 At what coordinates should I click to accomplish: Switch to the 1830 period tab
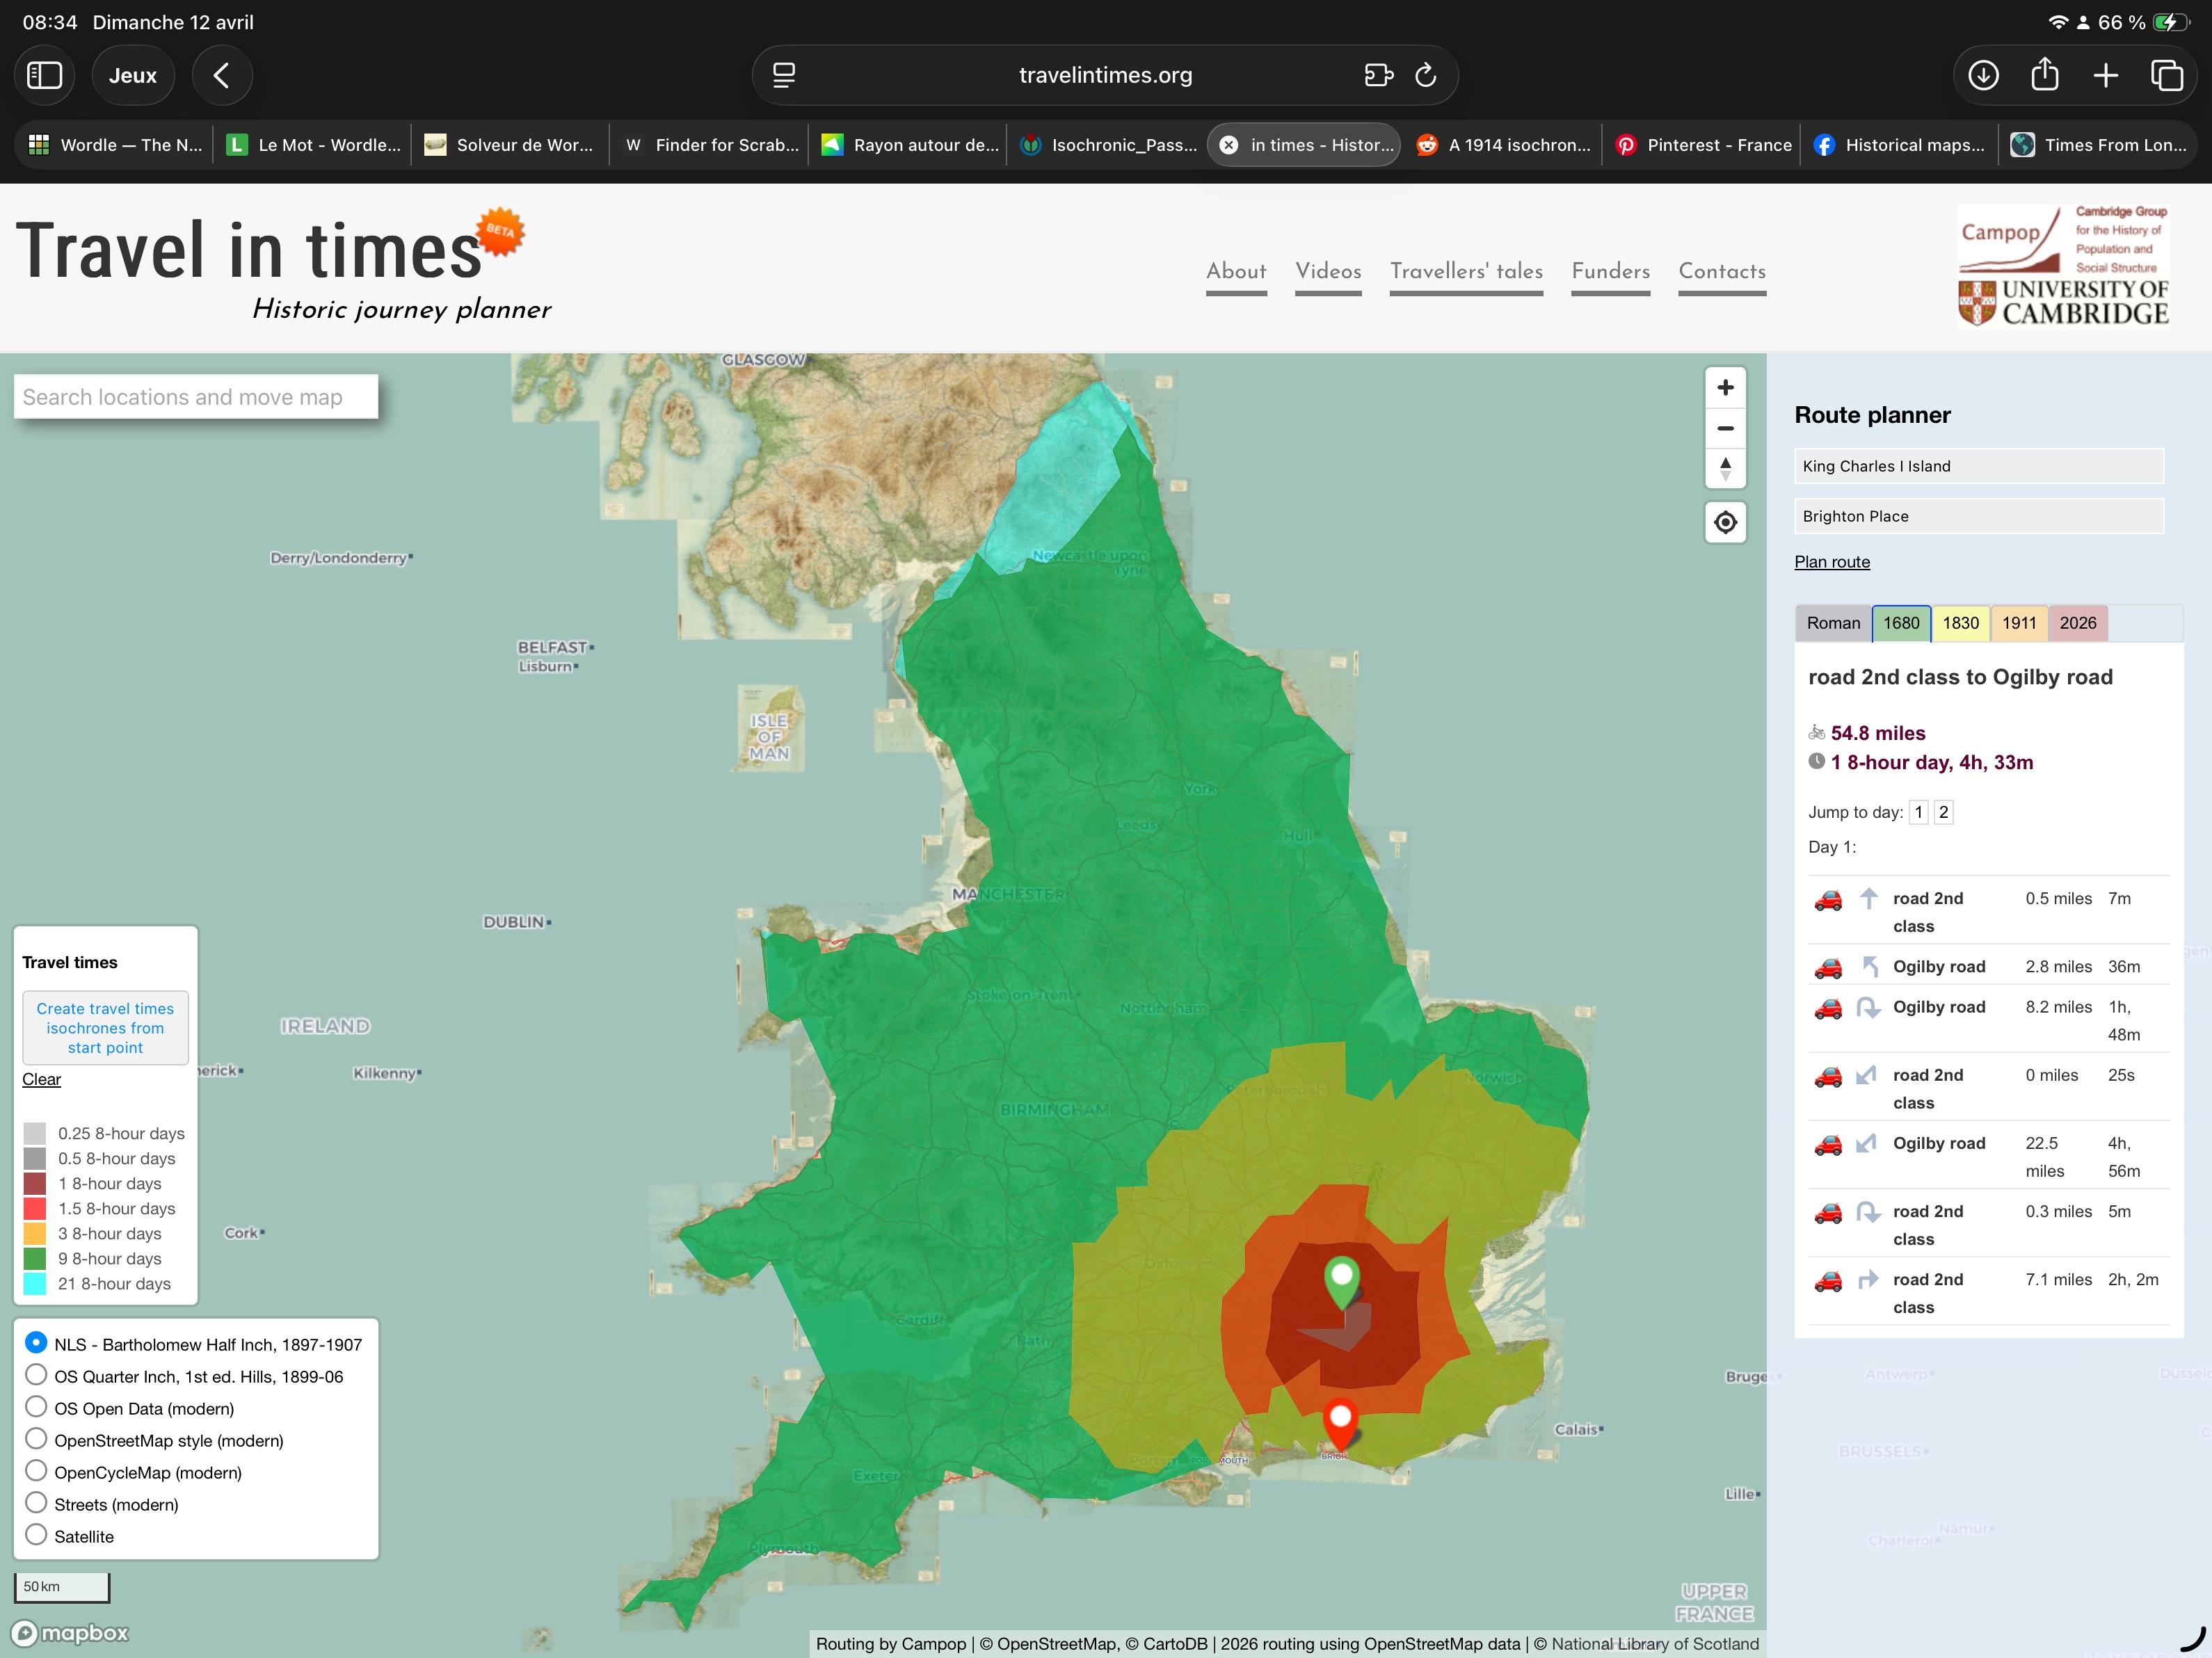click(x=1960, y=623)
